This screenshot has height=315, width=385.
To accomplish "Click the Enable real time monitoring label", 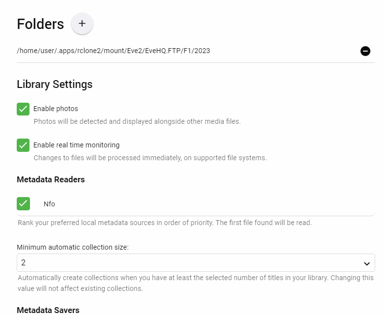I will point(76,145).
